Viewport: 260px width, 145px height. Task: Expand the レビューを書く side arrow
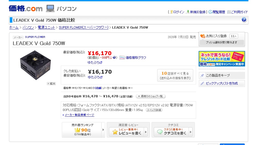coord(146,132)
